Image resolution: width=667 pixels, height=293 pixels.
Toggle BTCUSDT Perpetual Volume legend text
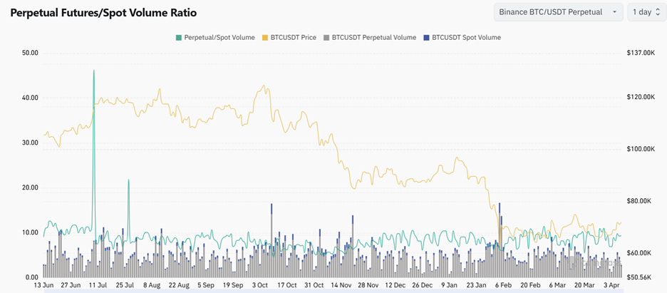tap(374, 37)
